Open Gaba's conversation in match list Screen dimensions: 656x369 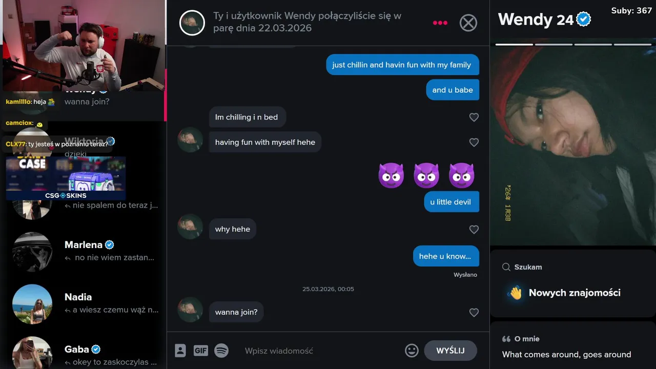pyautogui.click(x=85, y=355)
